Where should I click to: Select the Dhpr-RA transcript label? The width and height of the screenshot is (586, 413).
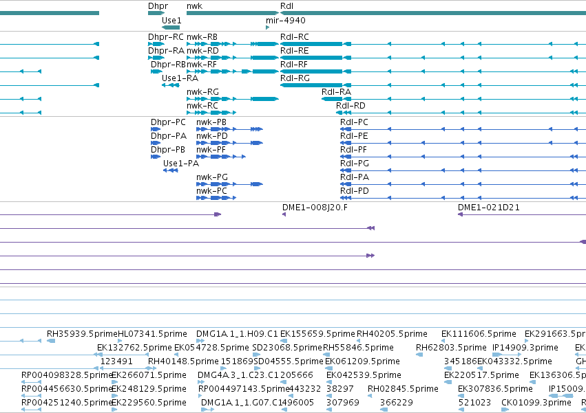166,51
